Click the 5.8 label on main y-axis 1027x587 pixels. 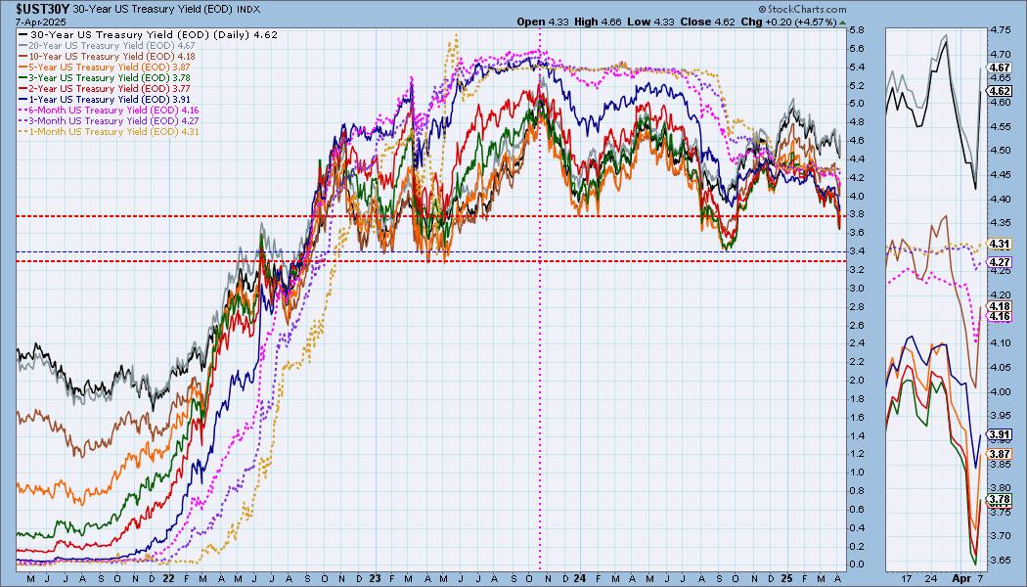(x=856, y=30)
